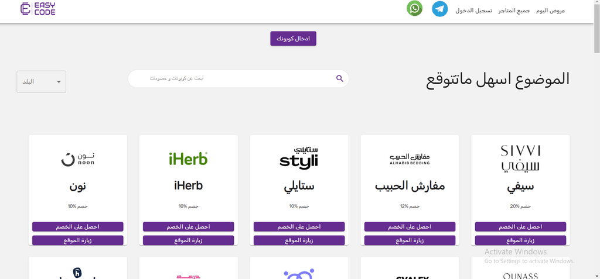
Task: Click the styli store logo
Action: click(299, 157)
